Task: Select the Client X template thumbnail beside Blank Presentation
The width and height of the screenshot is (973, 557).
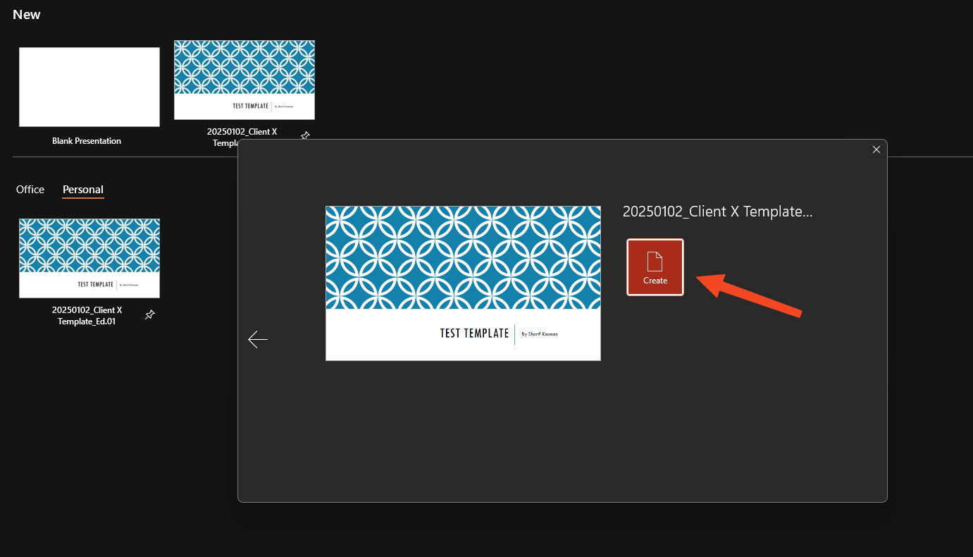Action: click(x=244, y=80)
